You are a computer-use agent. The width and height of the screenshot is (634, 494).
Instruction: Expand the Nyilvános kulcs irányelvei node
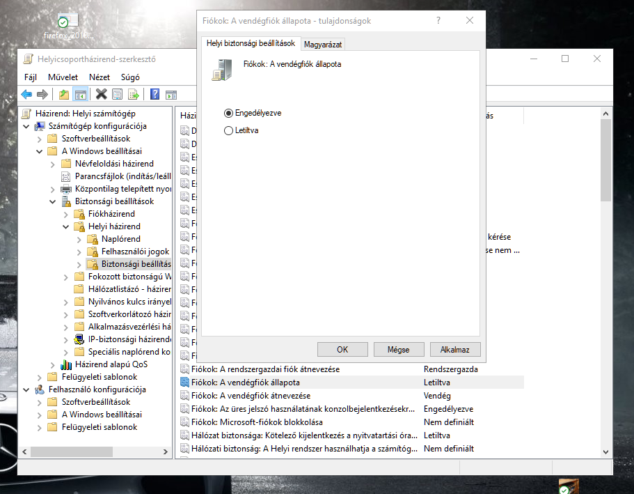pyautogui.click(x=66, y=302)
